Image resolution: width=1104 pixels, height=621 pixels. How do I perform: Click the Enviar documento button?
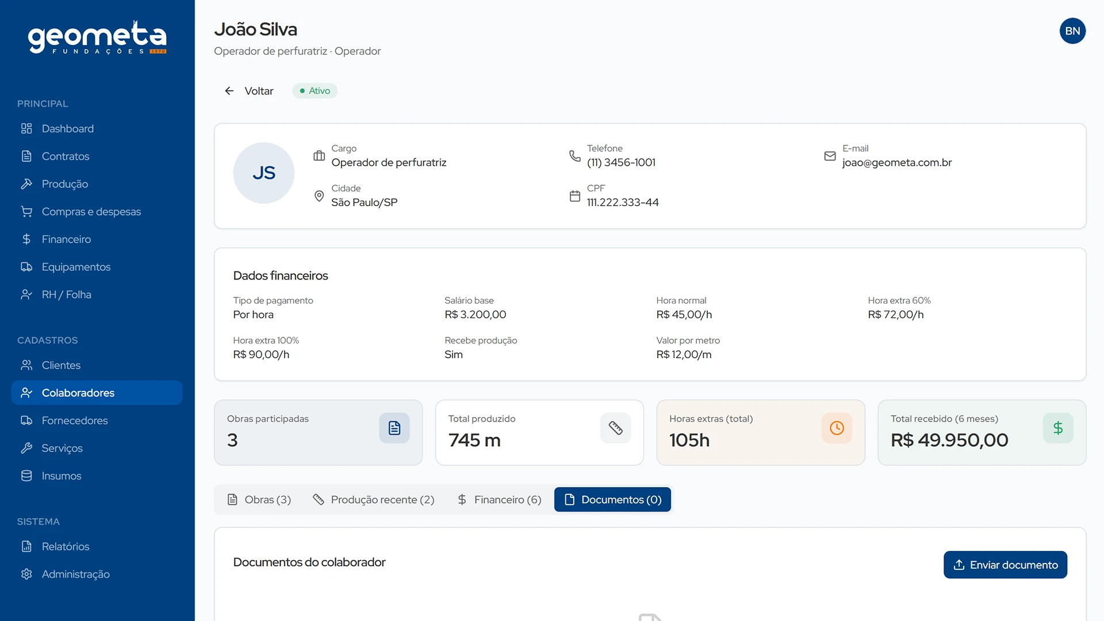tap(1005, 565)
